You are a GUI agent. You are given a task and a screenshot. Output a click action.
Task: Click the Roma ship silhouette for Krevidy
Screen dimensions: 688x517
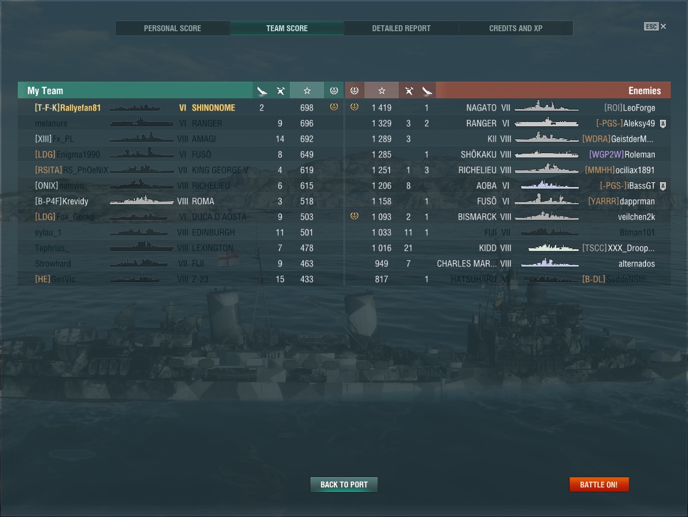142,200
